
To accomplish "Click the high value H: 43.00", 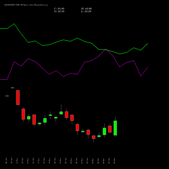I will 86,9.
